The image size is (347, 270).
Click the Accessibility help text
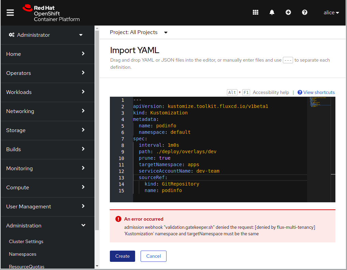271,92
